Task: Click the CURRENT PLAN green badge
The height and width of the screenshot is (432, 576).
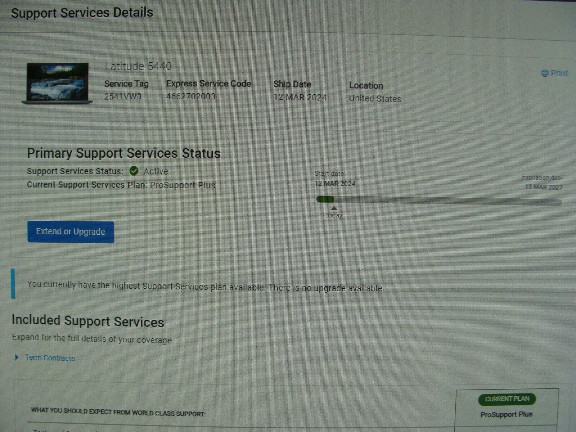Action: [507, 399]
